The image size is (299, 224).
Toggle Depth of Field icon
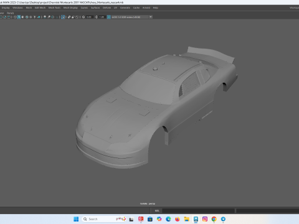[x=57, y=17]
